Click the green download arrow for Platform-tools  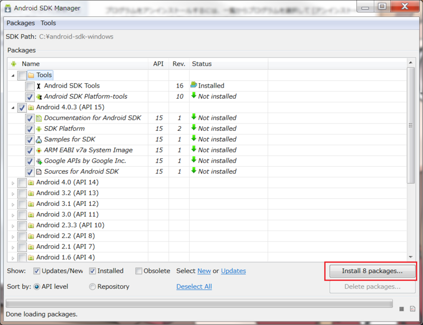coord(194,95)
